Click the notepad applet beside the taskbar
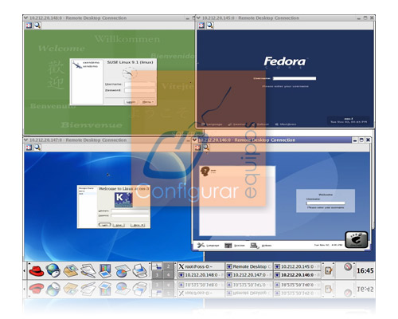 click(x=328, y=270)
